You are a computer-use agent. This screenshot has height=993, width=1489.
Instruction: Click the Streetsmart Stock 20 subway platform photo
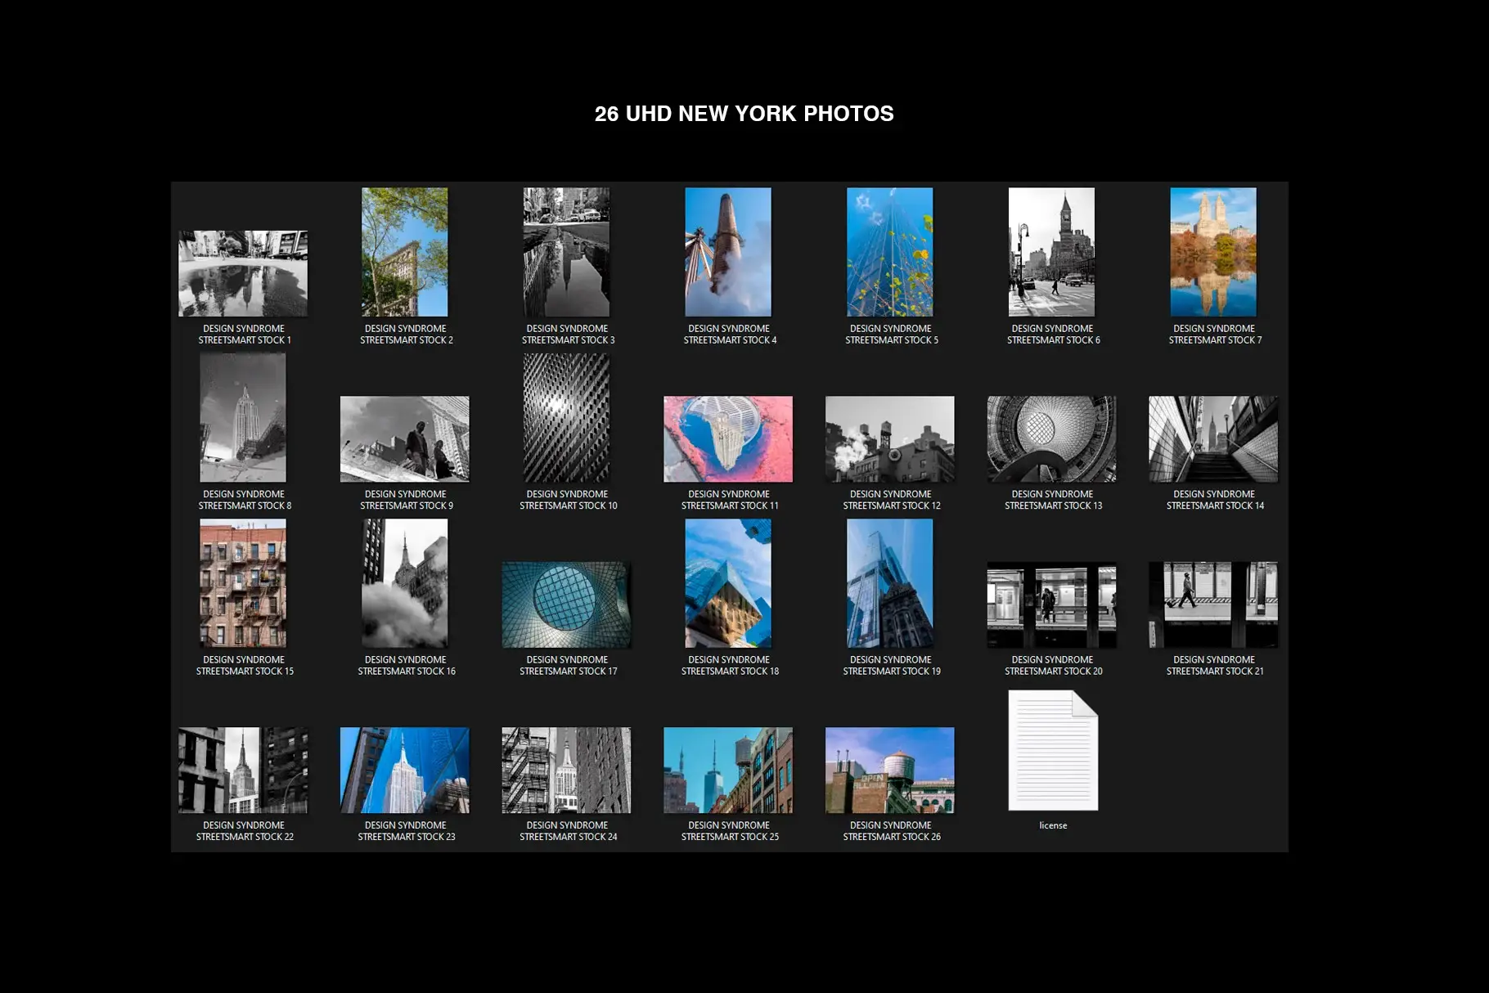1052,604
